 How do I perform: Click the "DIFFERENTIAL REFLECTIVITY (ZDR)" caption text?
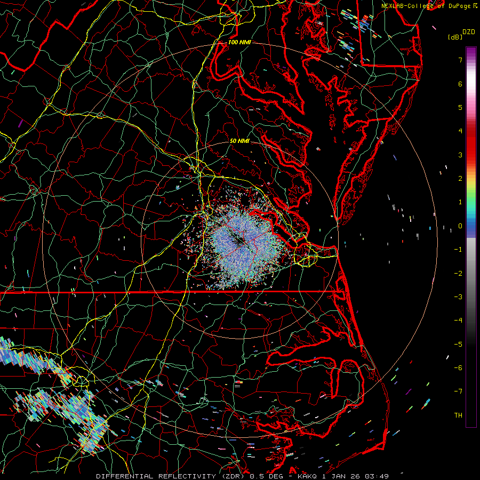pos(169,476)
